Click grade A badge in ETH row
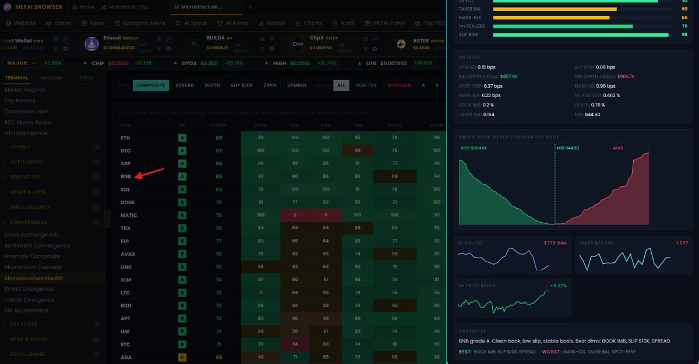 [182, 138]
